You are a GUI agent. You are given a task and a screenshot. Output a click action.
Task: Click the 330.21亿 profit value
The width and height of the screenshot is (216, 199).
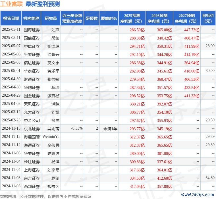[137, 104]
